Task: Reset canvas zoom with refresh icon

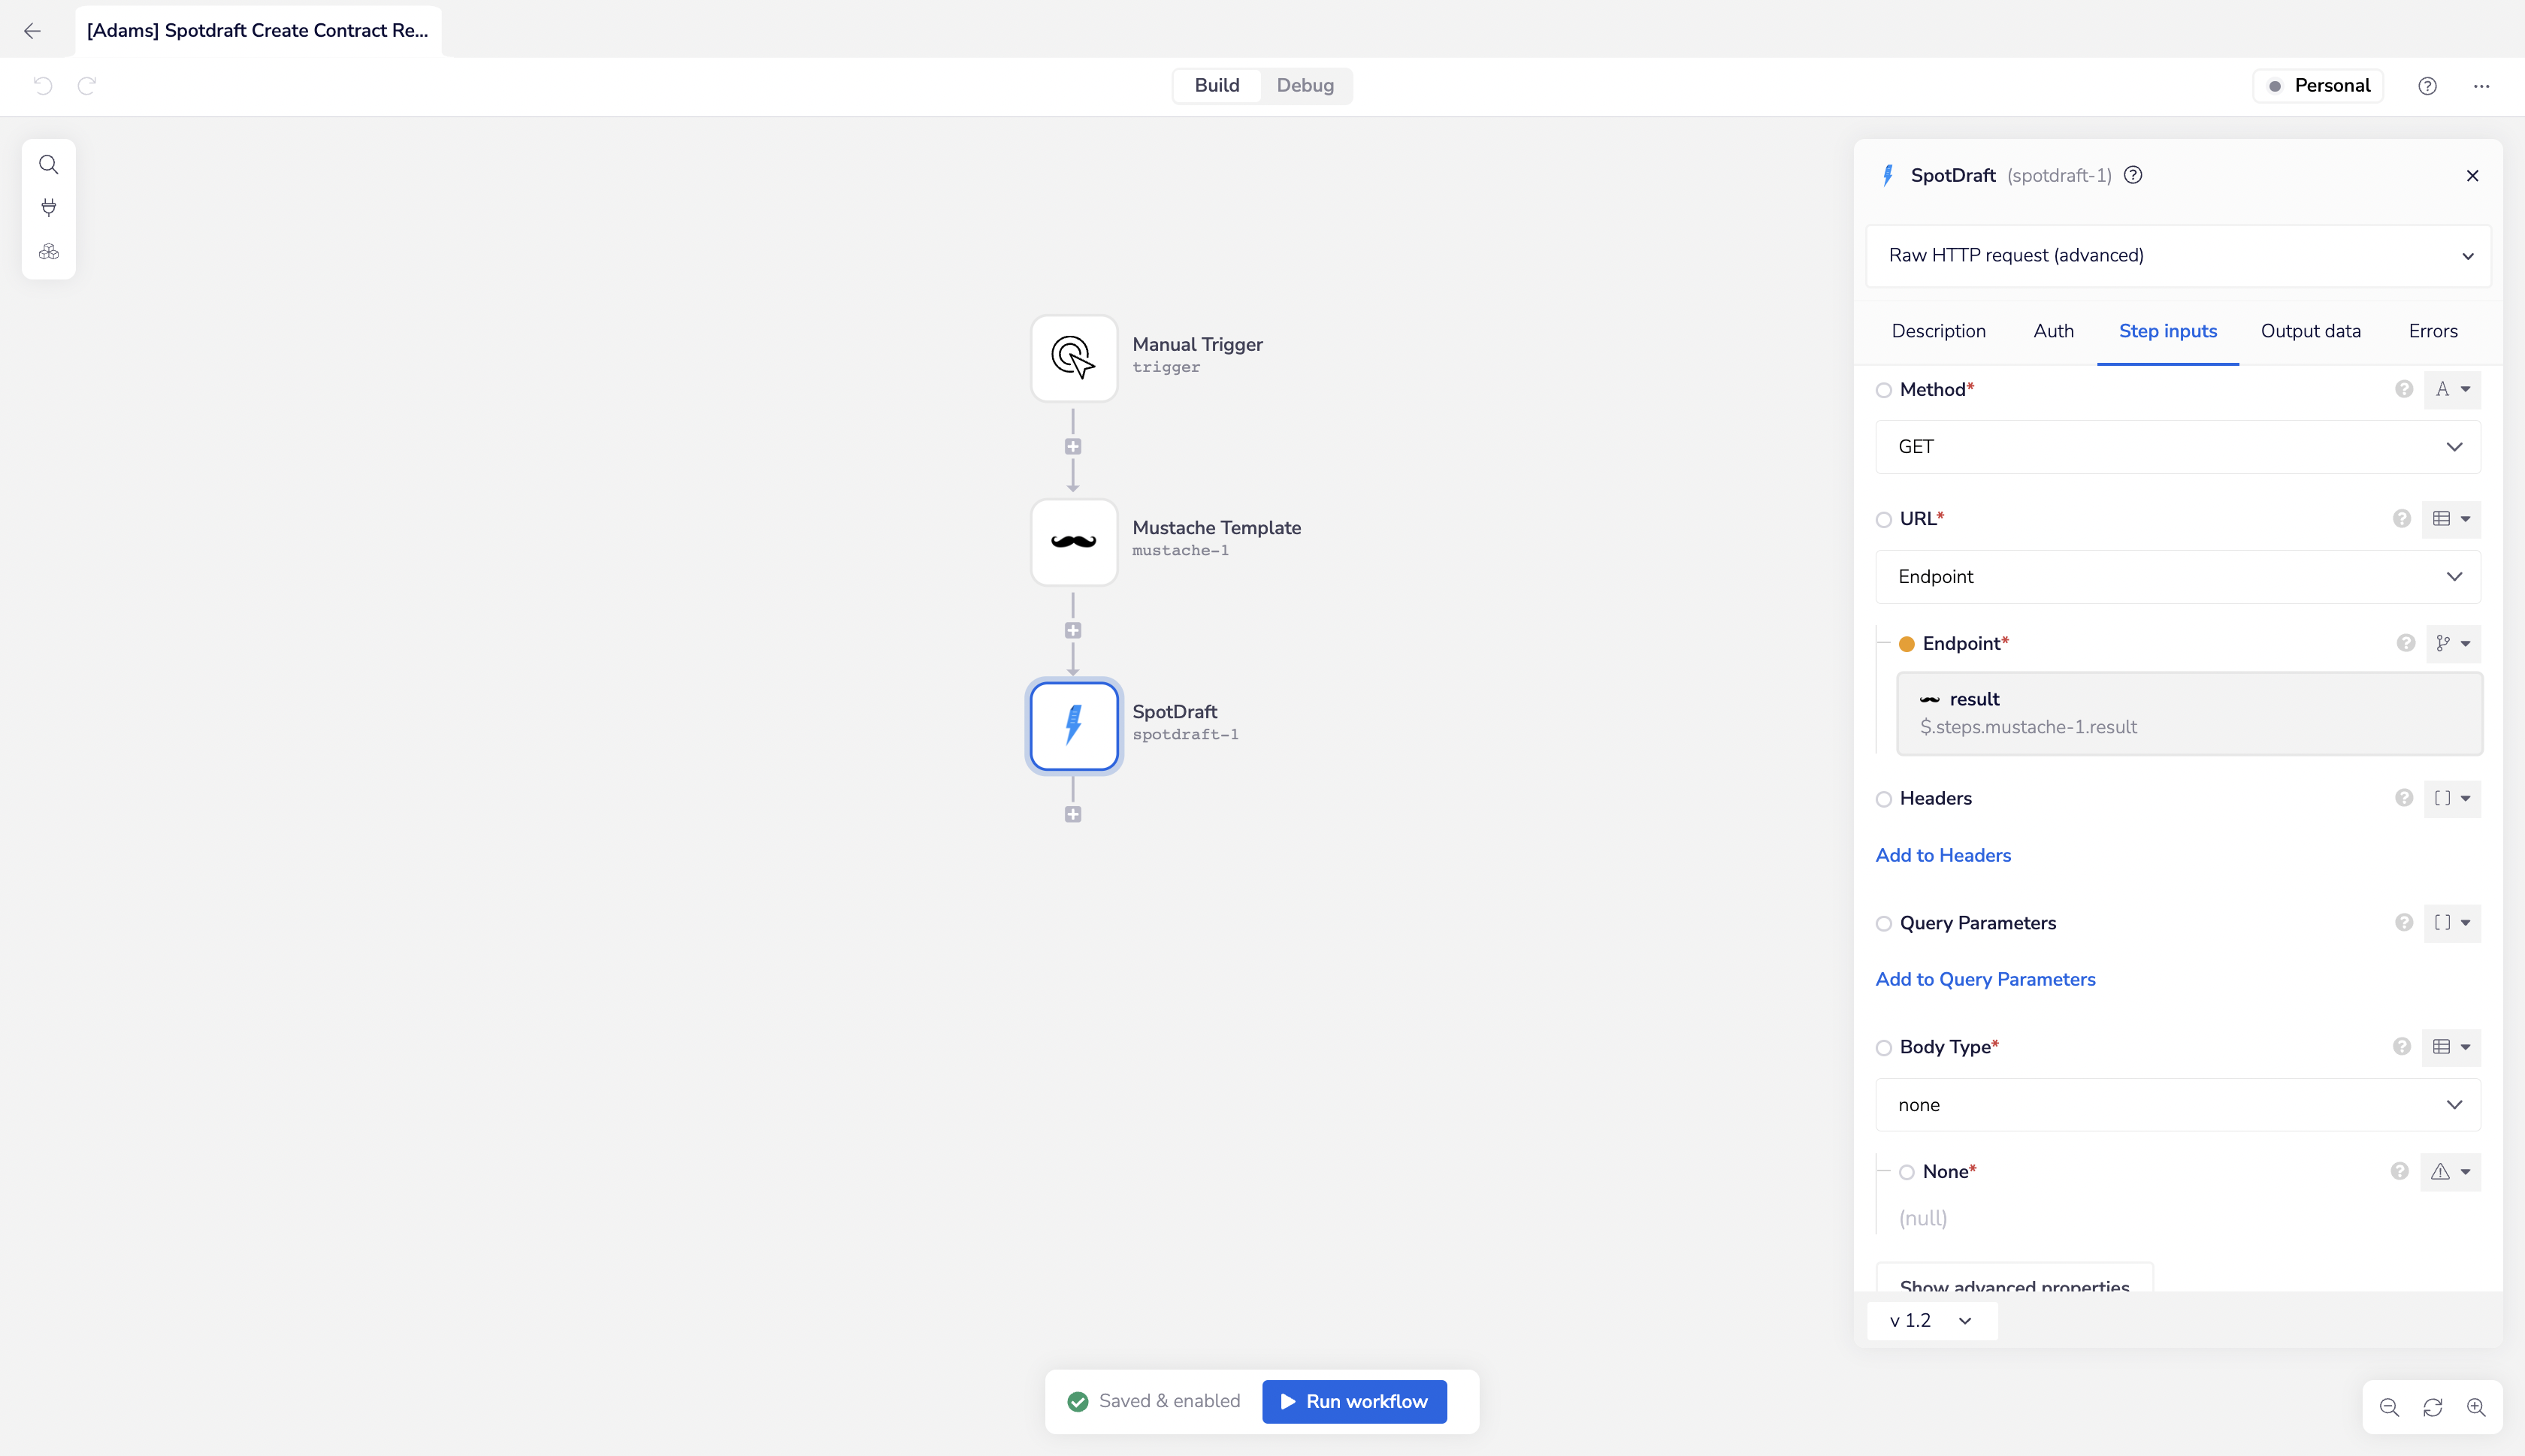Action: [2432, 1407]
